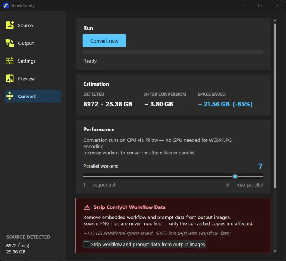The image size is (286, 261).
Task: Open the Source tab label
Action: (25, 25)
